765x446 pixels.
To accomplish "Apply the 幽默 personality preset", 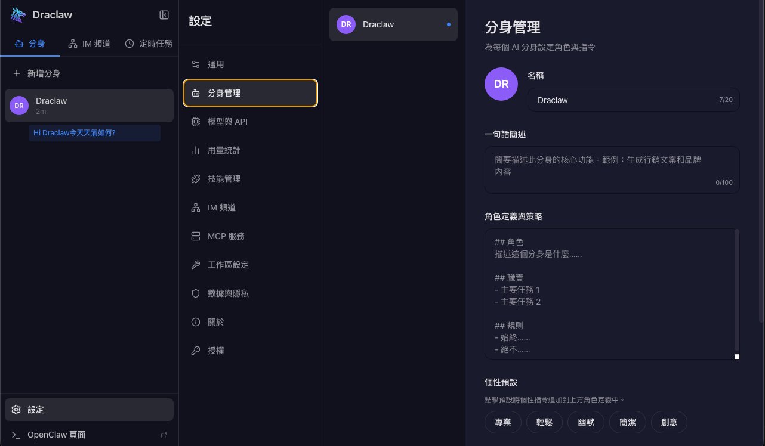I will (586, 422).
